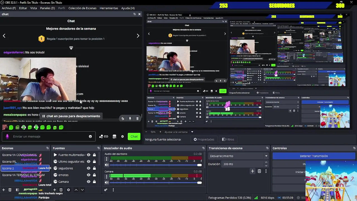Toggle lock on Fuente multimedia source
Screen dimensions: 357x201
click(94, 155)
